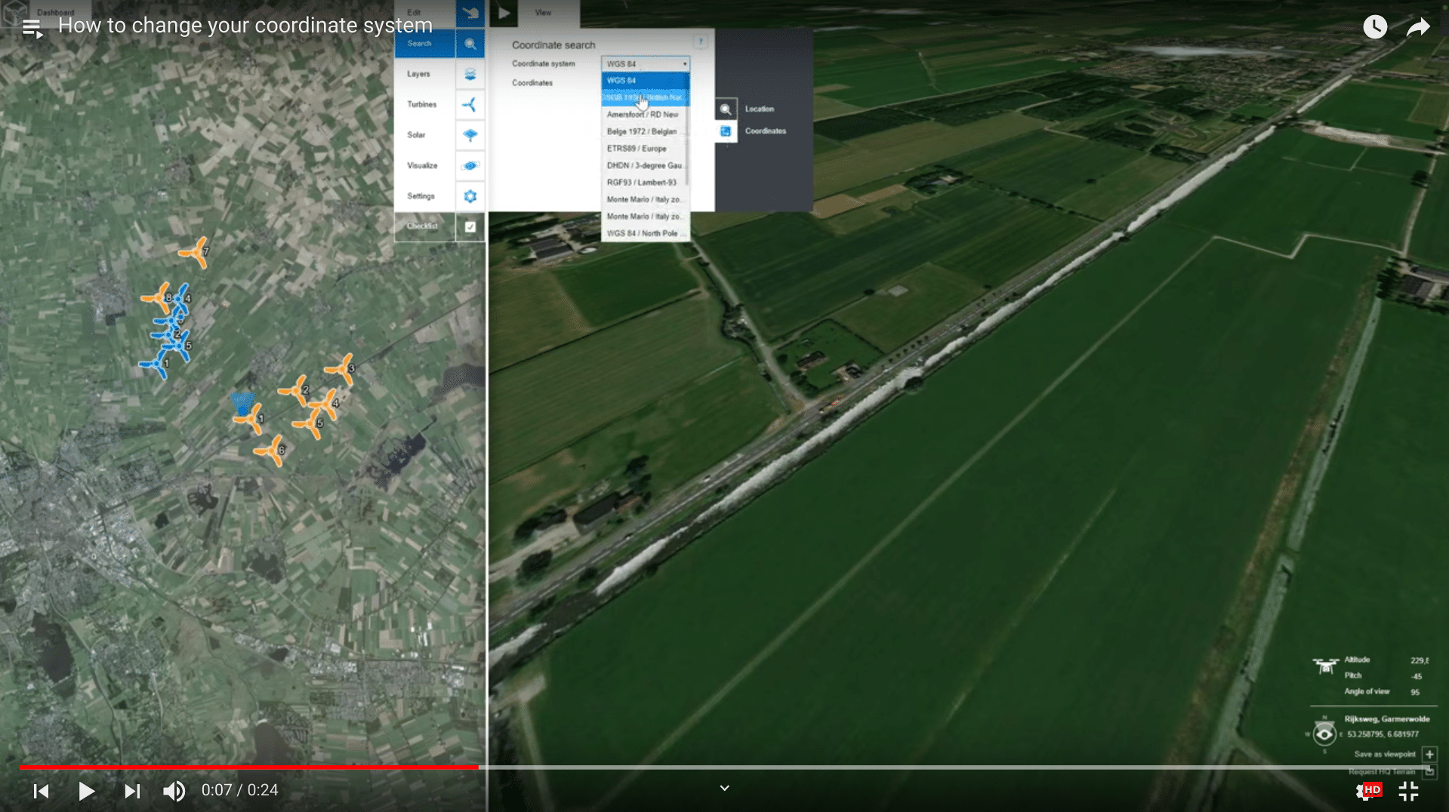Viewport: 1449px width, 812px height.
Task: Click the Search magnifier icon in sidebar
Action: (x=470, y=44)
